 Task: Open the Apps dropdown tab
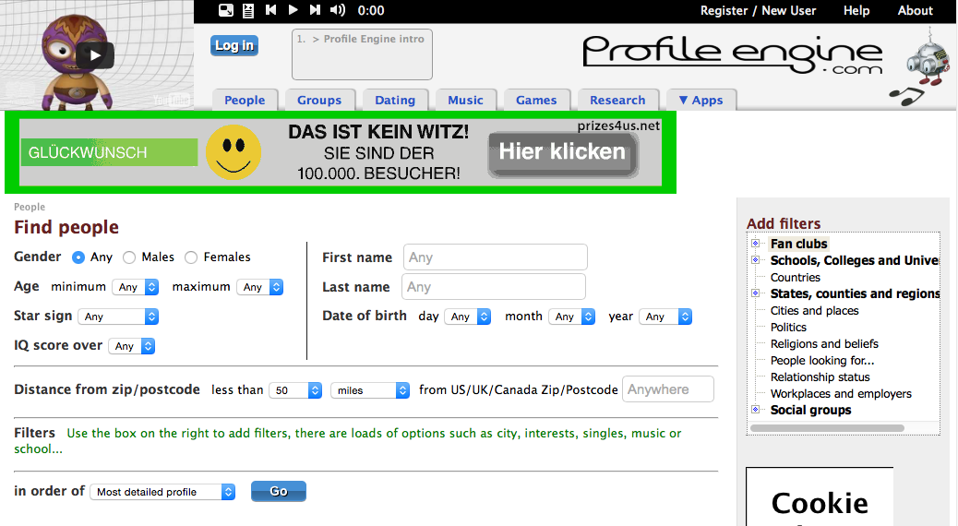(x=701, y=101)
